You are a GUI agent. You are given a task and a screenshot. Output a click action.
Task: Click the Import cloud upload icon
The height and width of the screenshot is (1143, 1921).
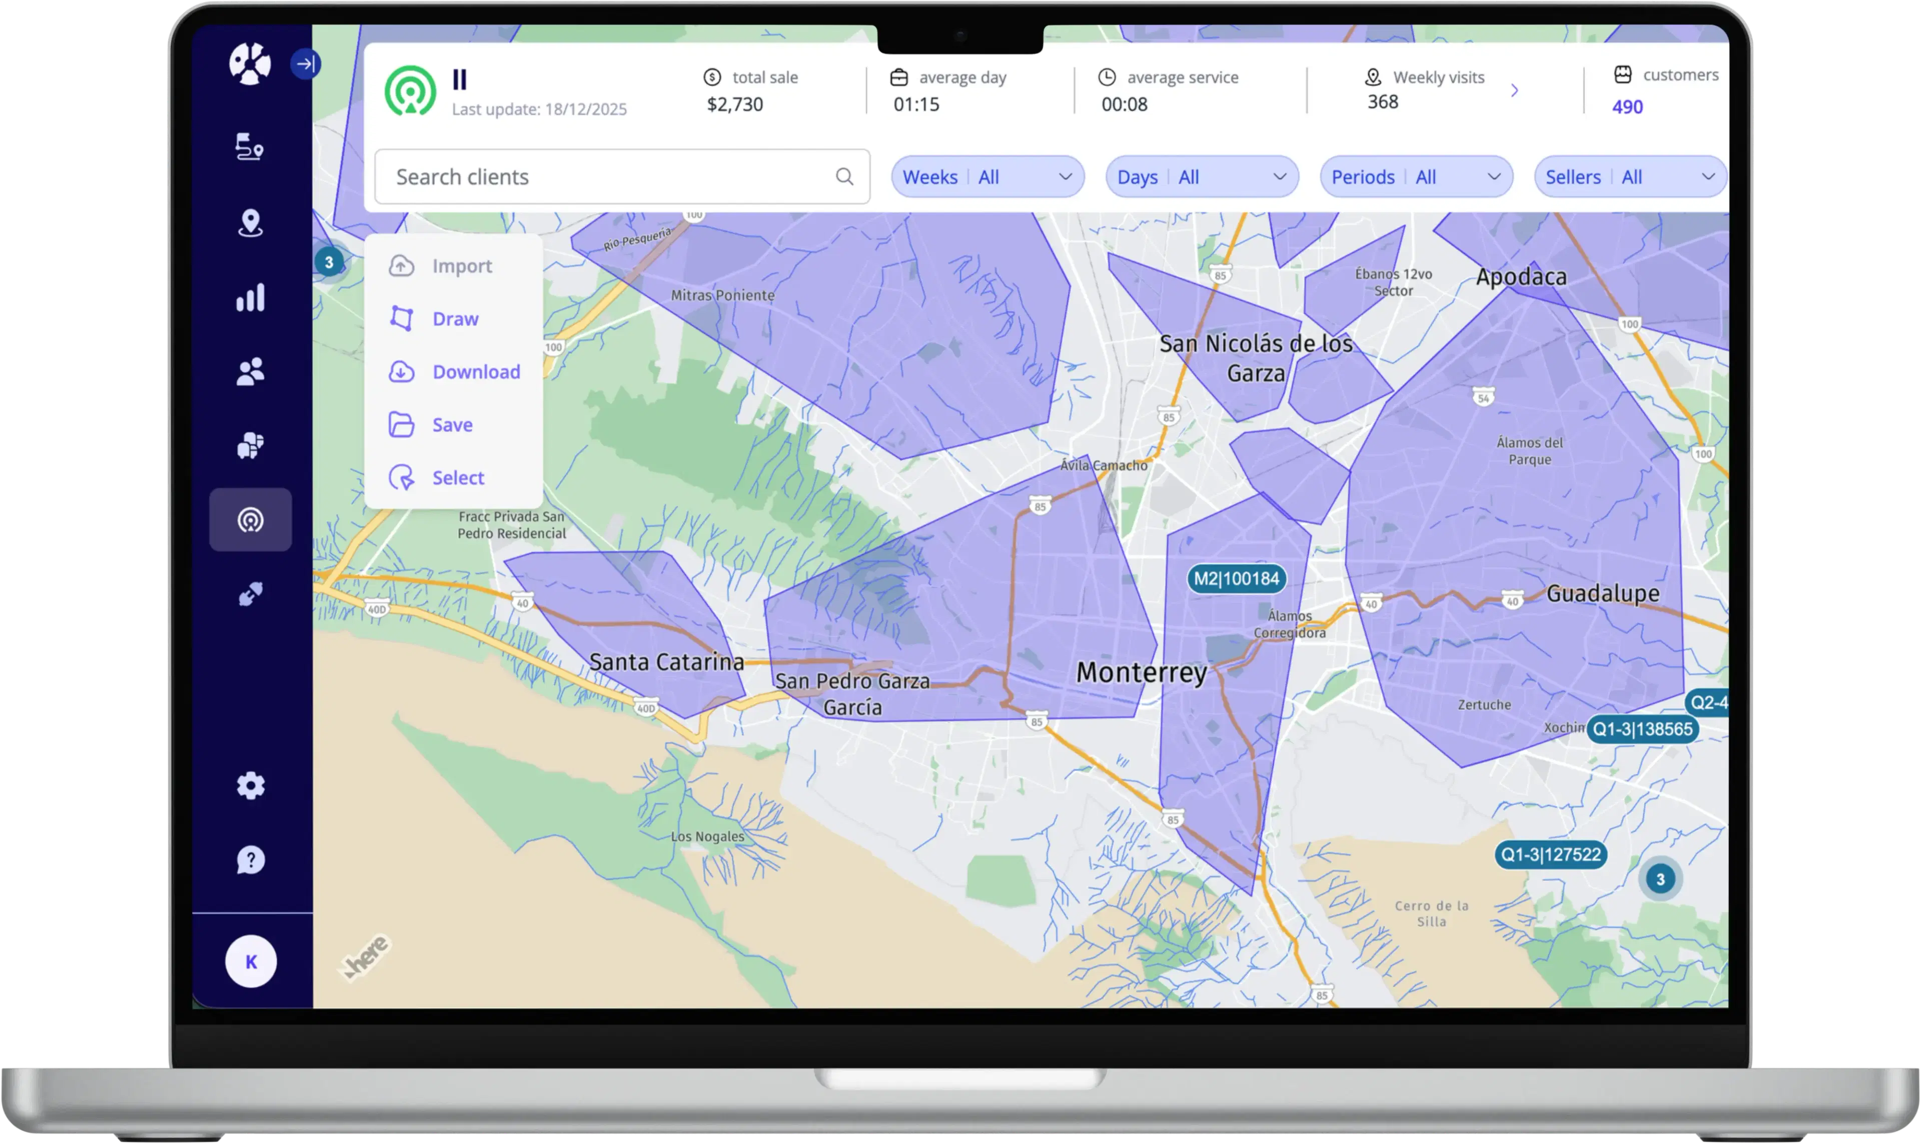coord(402,265)
